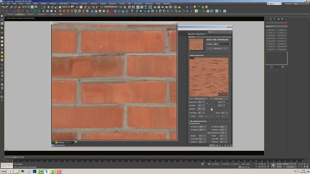Click pause icon beside Magnifier tab

pyautogui.click(x=76, y=142)
